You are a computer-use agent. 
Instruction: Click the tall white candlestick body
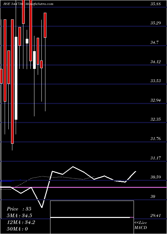(16, 78)
